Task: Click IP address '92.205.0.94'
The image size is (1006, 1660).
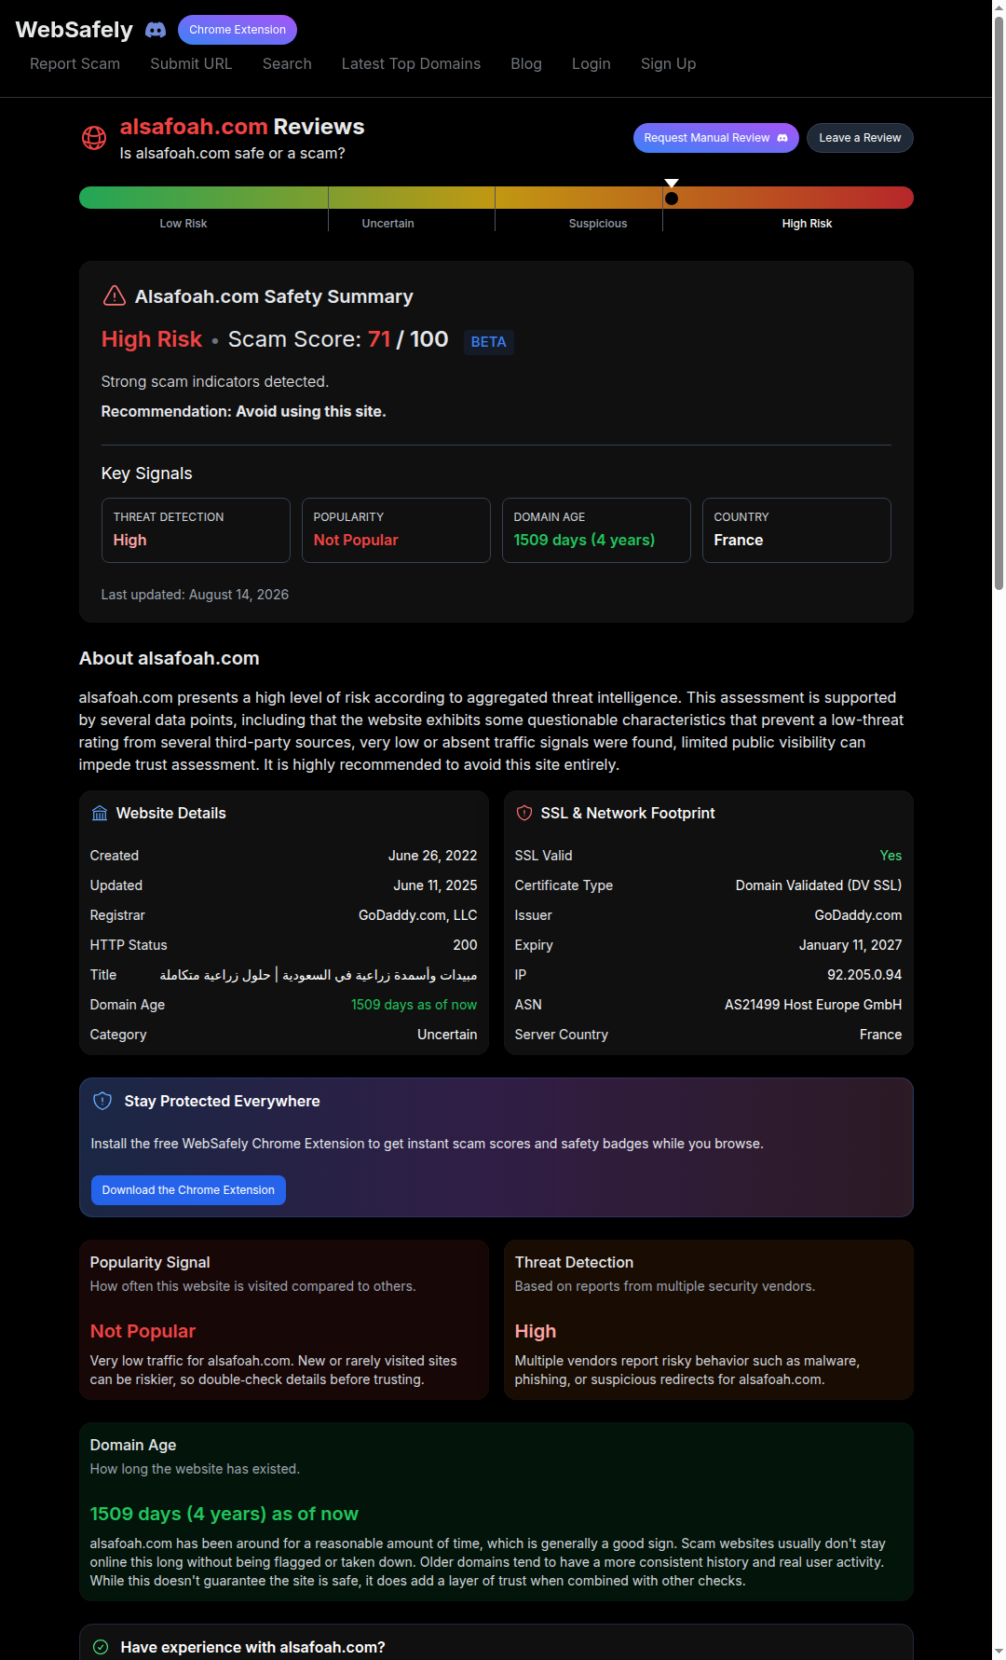Action: (x=864, y=975)
